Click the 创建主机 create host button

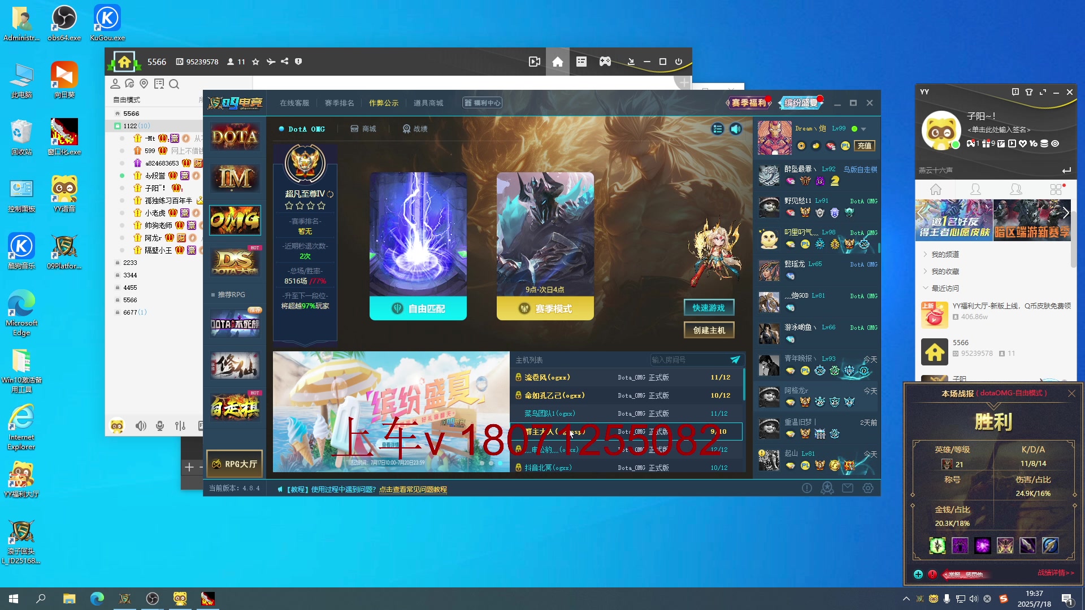pos(709,330)
